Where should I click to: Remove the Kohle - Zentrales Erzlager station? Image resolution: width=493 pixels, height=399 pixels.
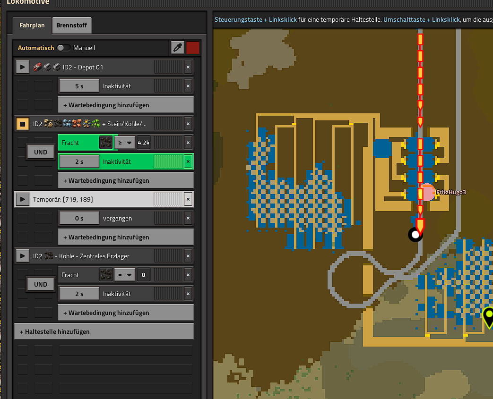pyautogui.click(x=188, y=256)
